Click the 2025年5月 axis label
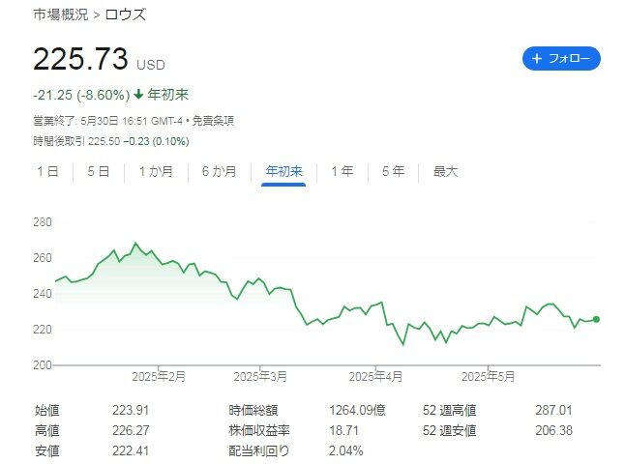Viewport: 625px width, 464px height. point(488,376)
